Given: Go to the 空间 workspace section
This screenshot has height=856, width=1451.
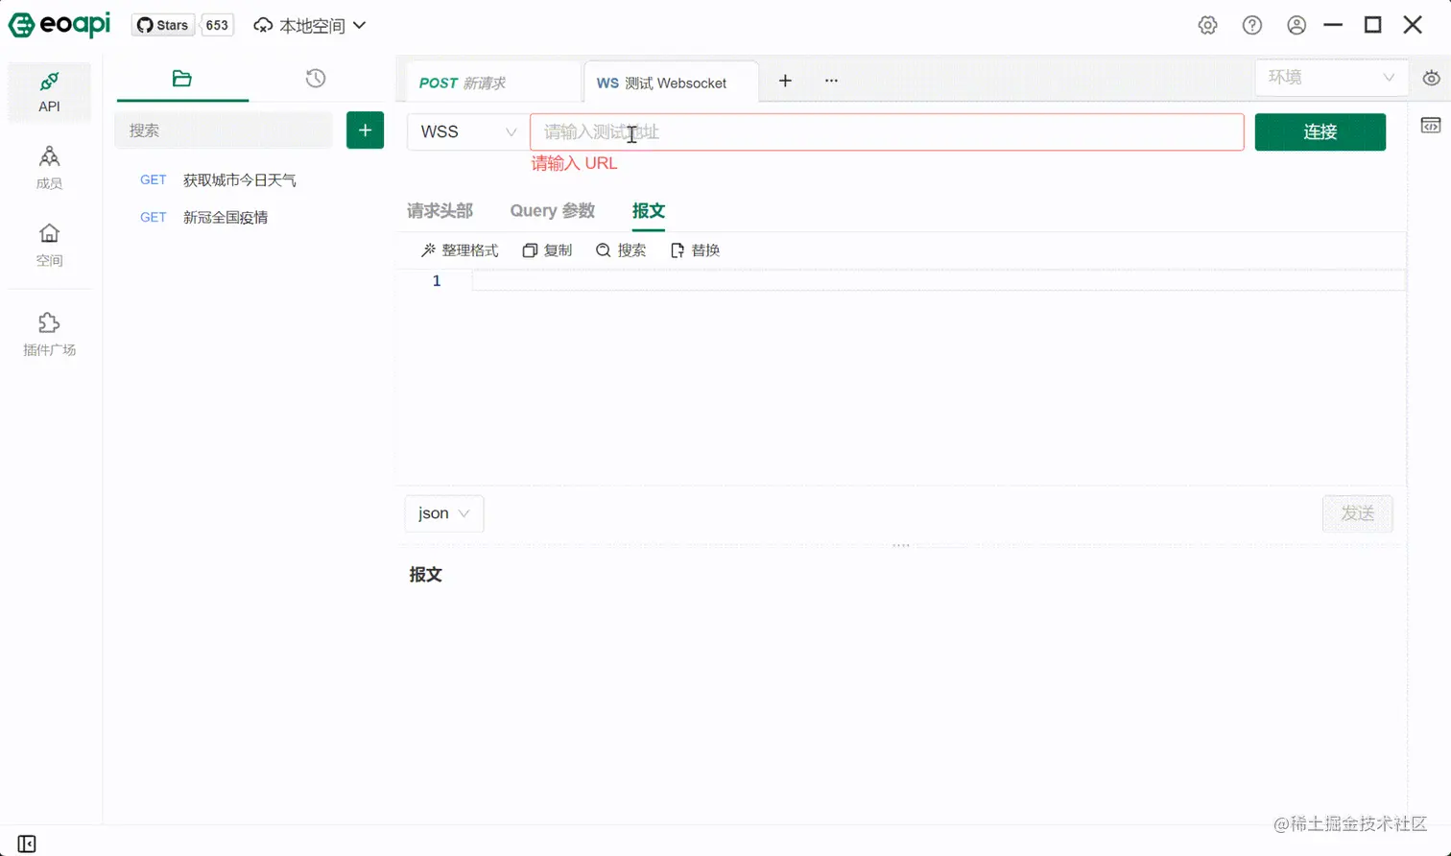Looking at the screenshot, I should [49, 245].
